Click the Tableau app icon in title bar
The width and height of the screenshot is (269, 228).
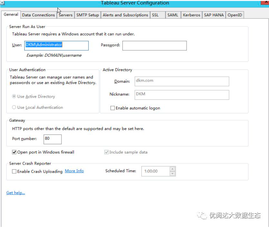[x=2, y=2]
